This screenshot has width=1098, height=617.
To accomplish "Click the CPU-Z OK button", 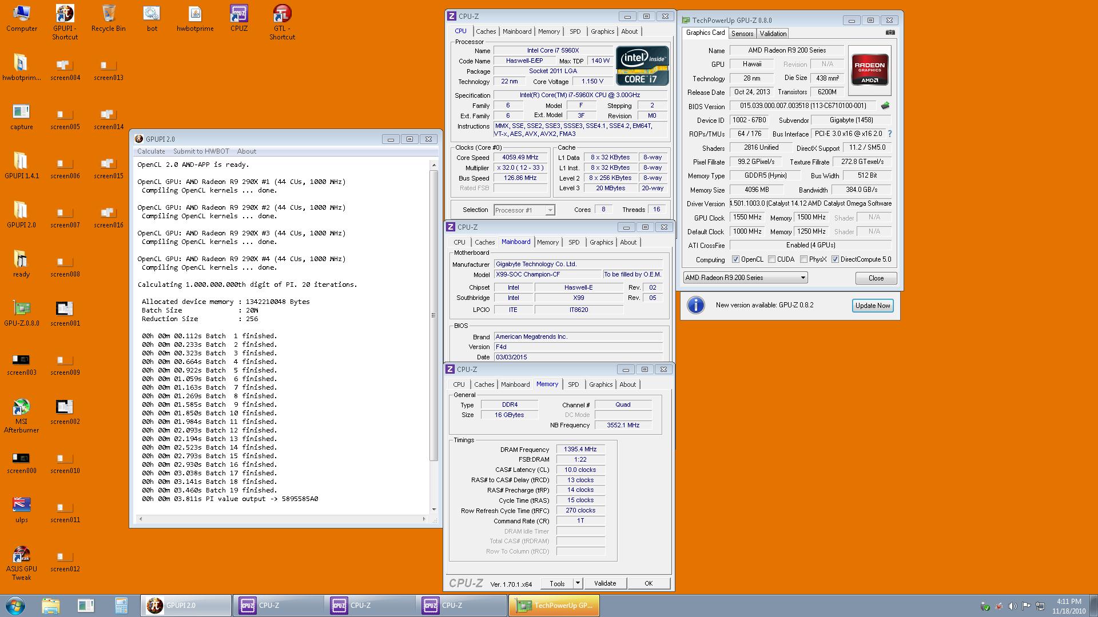I will 649,583.
